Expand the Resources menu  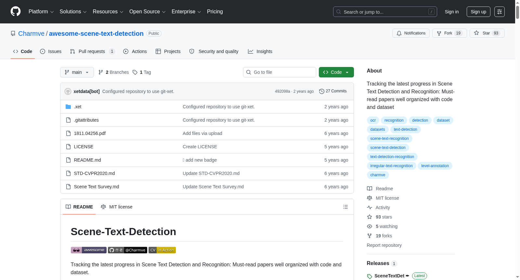coord(108,12)
